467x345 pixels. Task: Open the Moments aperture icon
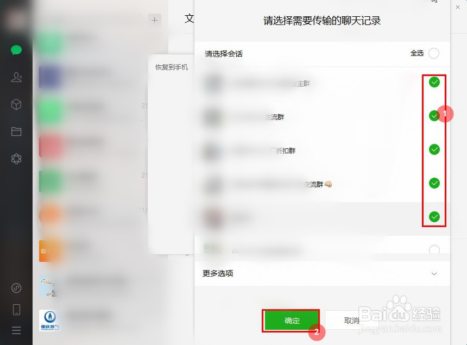pyautogui.click(x=16, y=159)
